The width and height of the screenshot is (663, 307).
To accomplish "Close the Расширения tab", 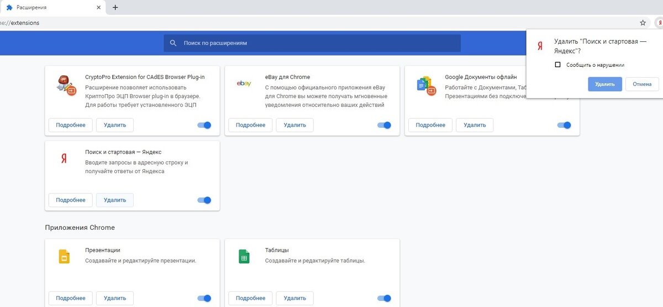I will point(99,8).
